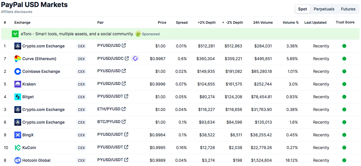Image resolution: width=361 pixels, height=166 pixels.
Task: Sort table by Trust Score header
Action: pos(345,22)
